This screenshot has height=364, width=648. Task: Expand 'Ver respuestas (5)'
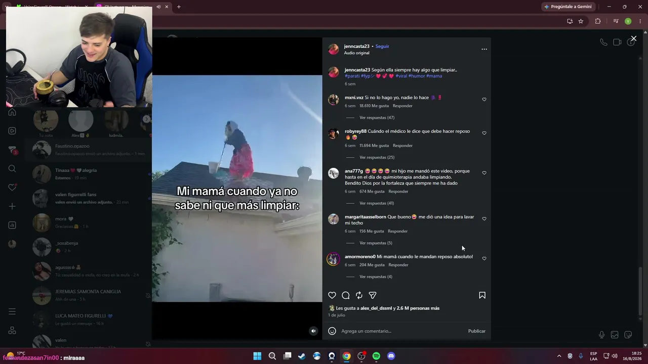pyautogui.click(x=376, y=243)
